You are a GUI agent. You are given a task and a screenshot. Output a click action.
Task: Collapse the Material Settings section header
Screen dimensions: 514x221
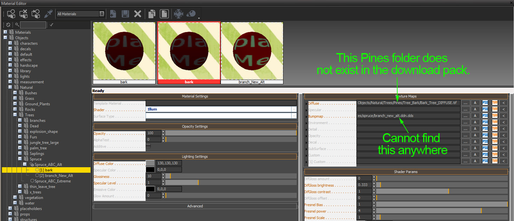[x=195, y=96]
